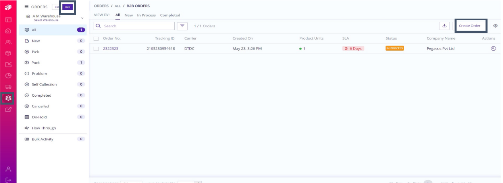Select the Pack orders sidebar item
The width and height of the screenshot is (503, 183).
(x=54, y=63)
